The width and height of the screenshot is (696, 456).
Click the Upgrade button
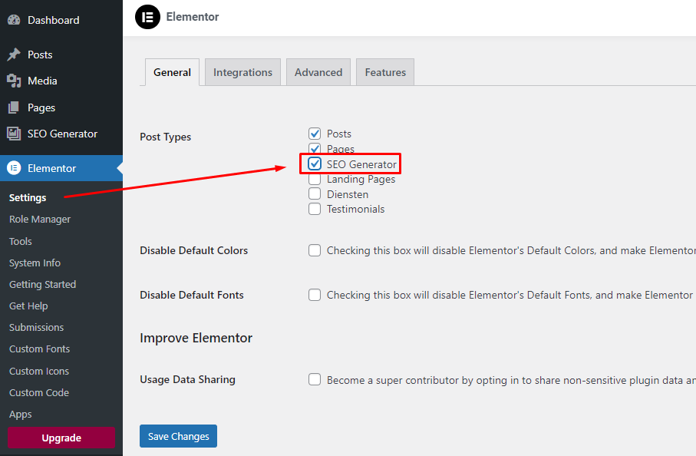click(61, 438)
